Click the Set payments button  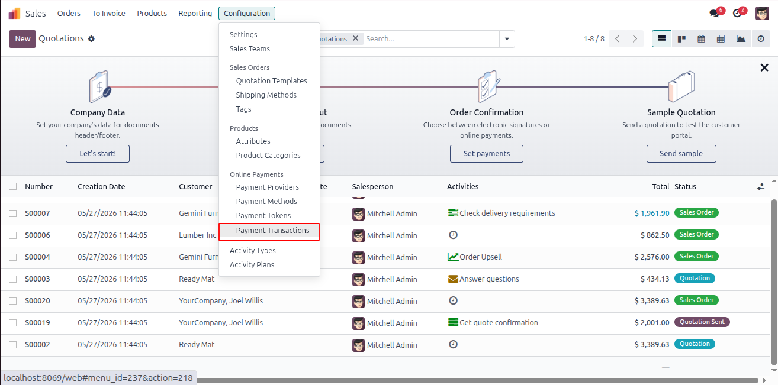[487, 154]
